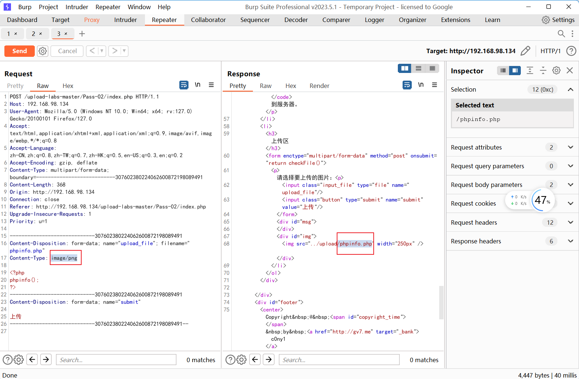Expand Request attributes section
The width and height of the screenshot is (579, 379).
[x=571, y=147]
